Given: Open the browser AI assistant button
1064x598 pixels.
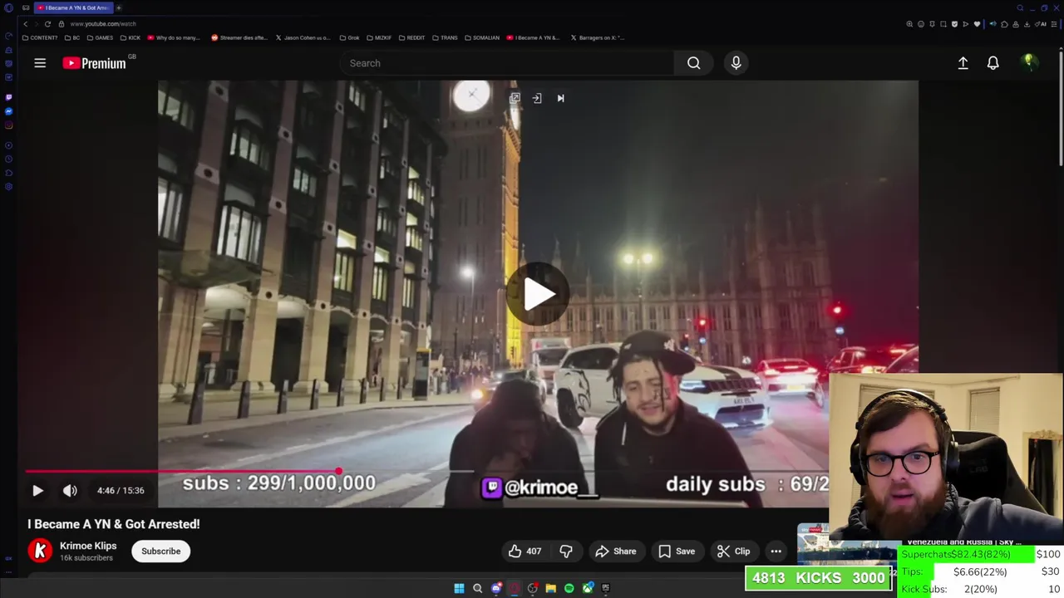Looking at the screenshot, I should click(1042, 24).
